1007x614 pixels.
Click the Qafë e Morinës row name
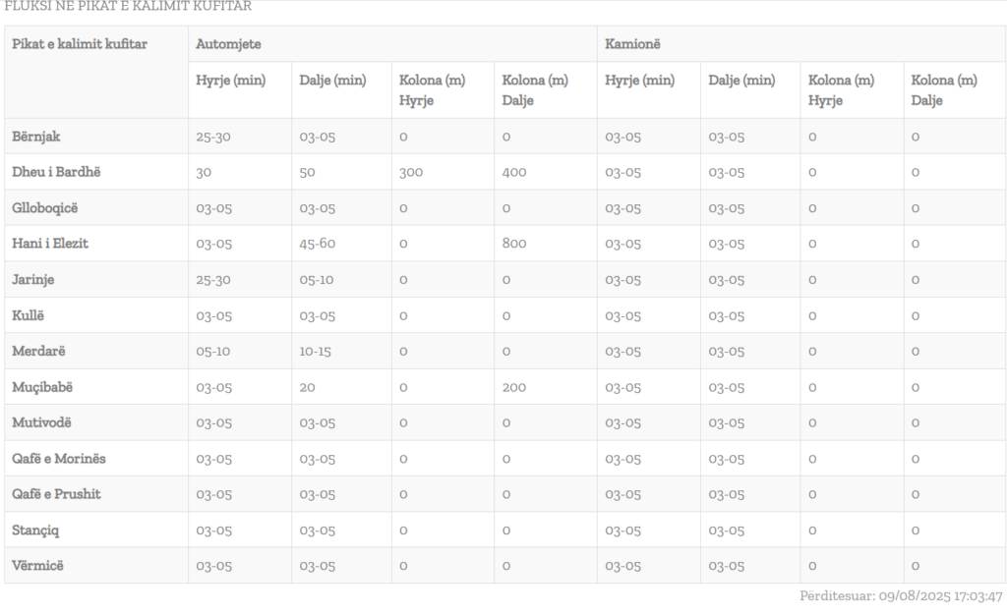point(59,459)
